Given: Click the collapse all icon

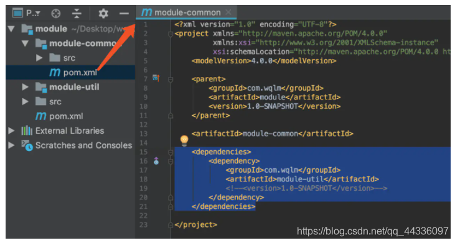Looking at the screenshot, I should [77, 13].
